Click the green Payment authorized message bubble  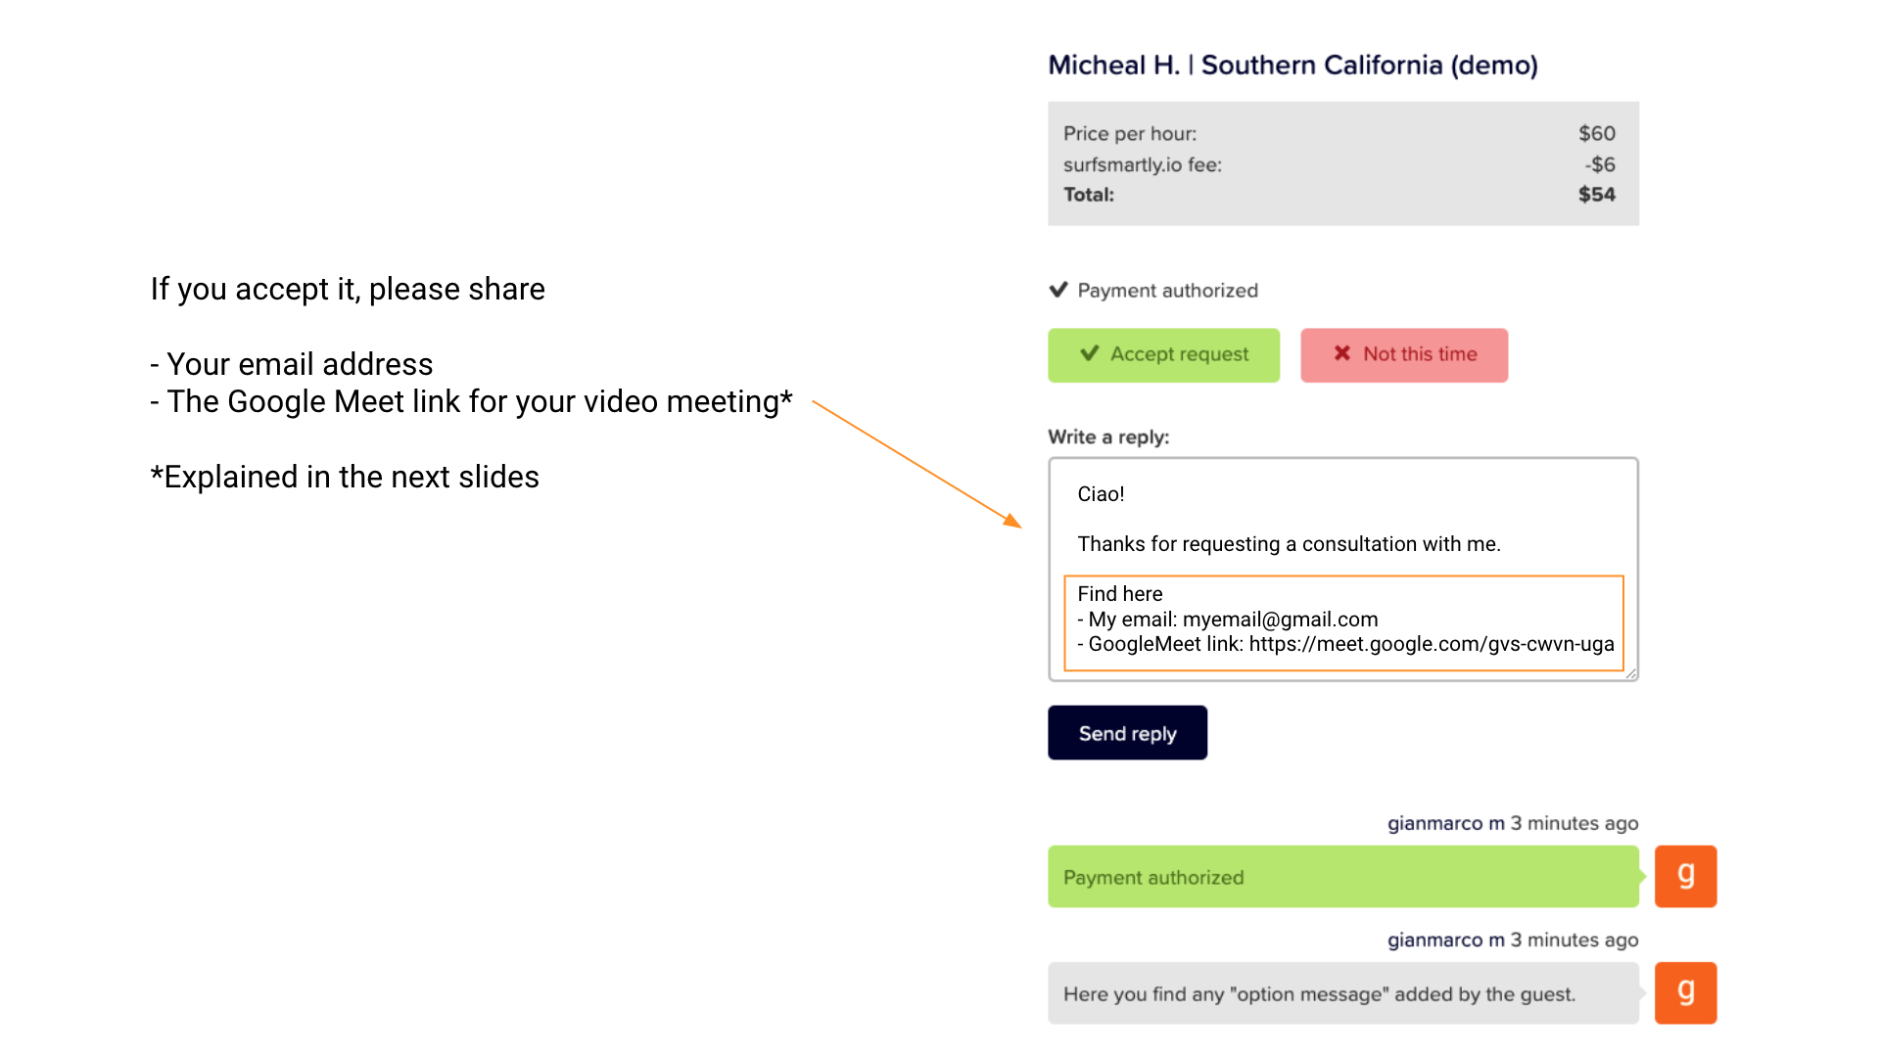coord(1341,877)
